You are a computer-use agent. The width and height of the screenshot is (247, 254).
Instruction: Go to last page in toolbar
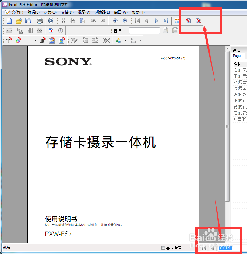click(x=166, y=21)
